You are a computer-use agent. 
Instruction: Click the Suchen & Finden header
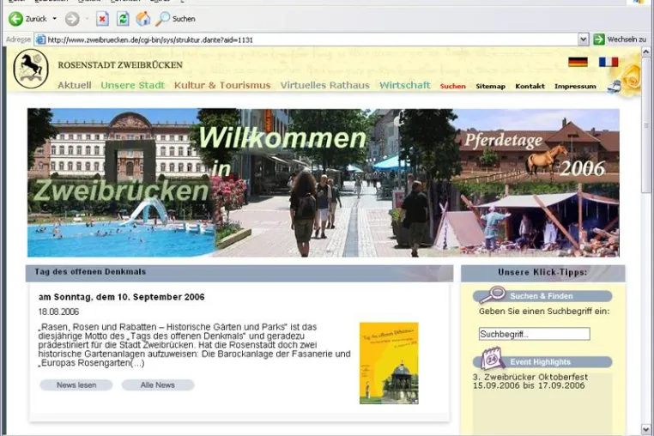tap(542, 296)
